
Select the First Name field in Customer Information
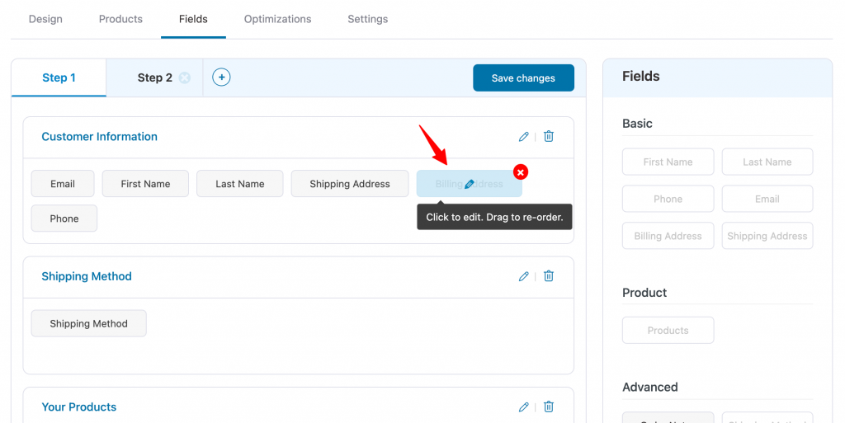pos(145,184)
